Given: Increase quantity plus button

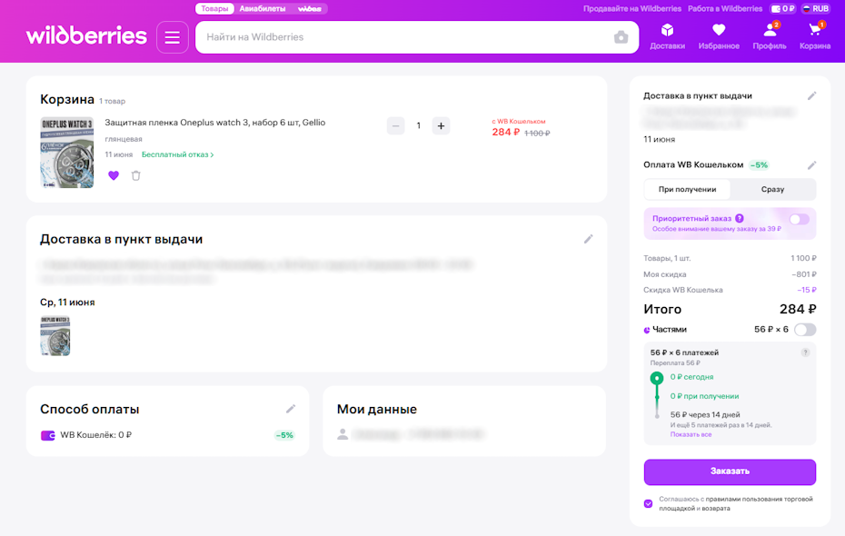Looking at the screenshot, I should click(x=441, y=125).
